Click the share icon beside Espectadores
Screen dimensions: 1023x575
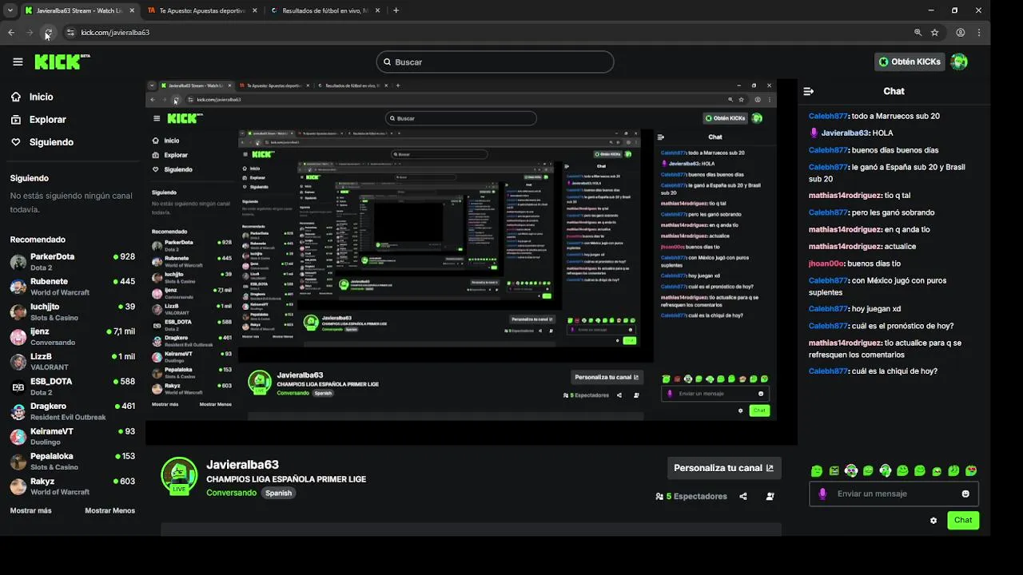click(743, 496)
